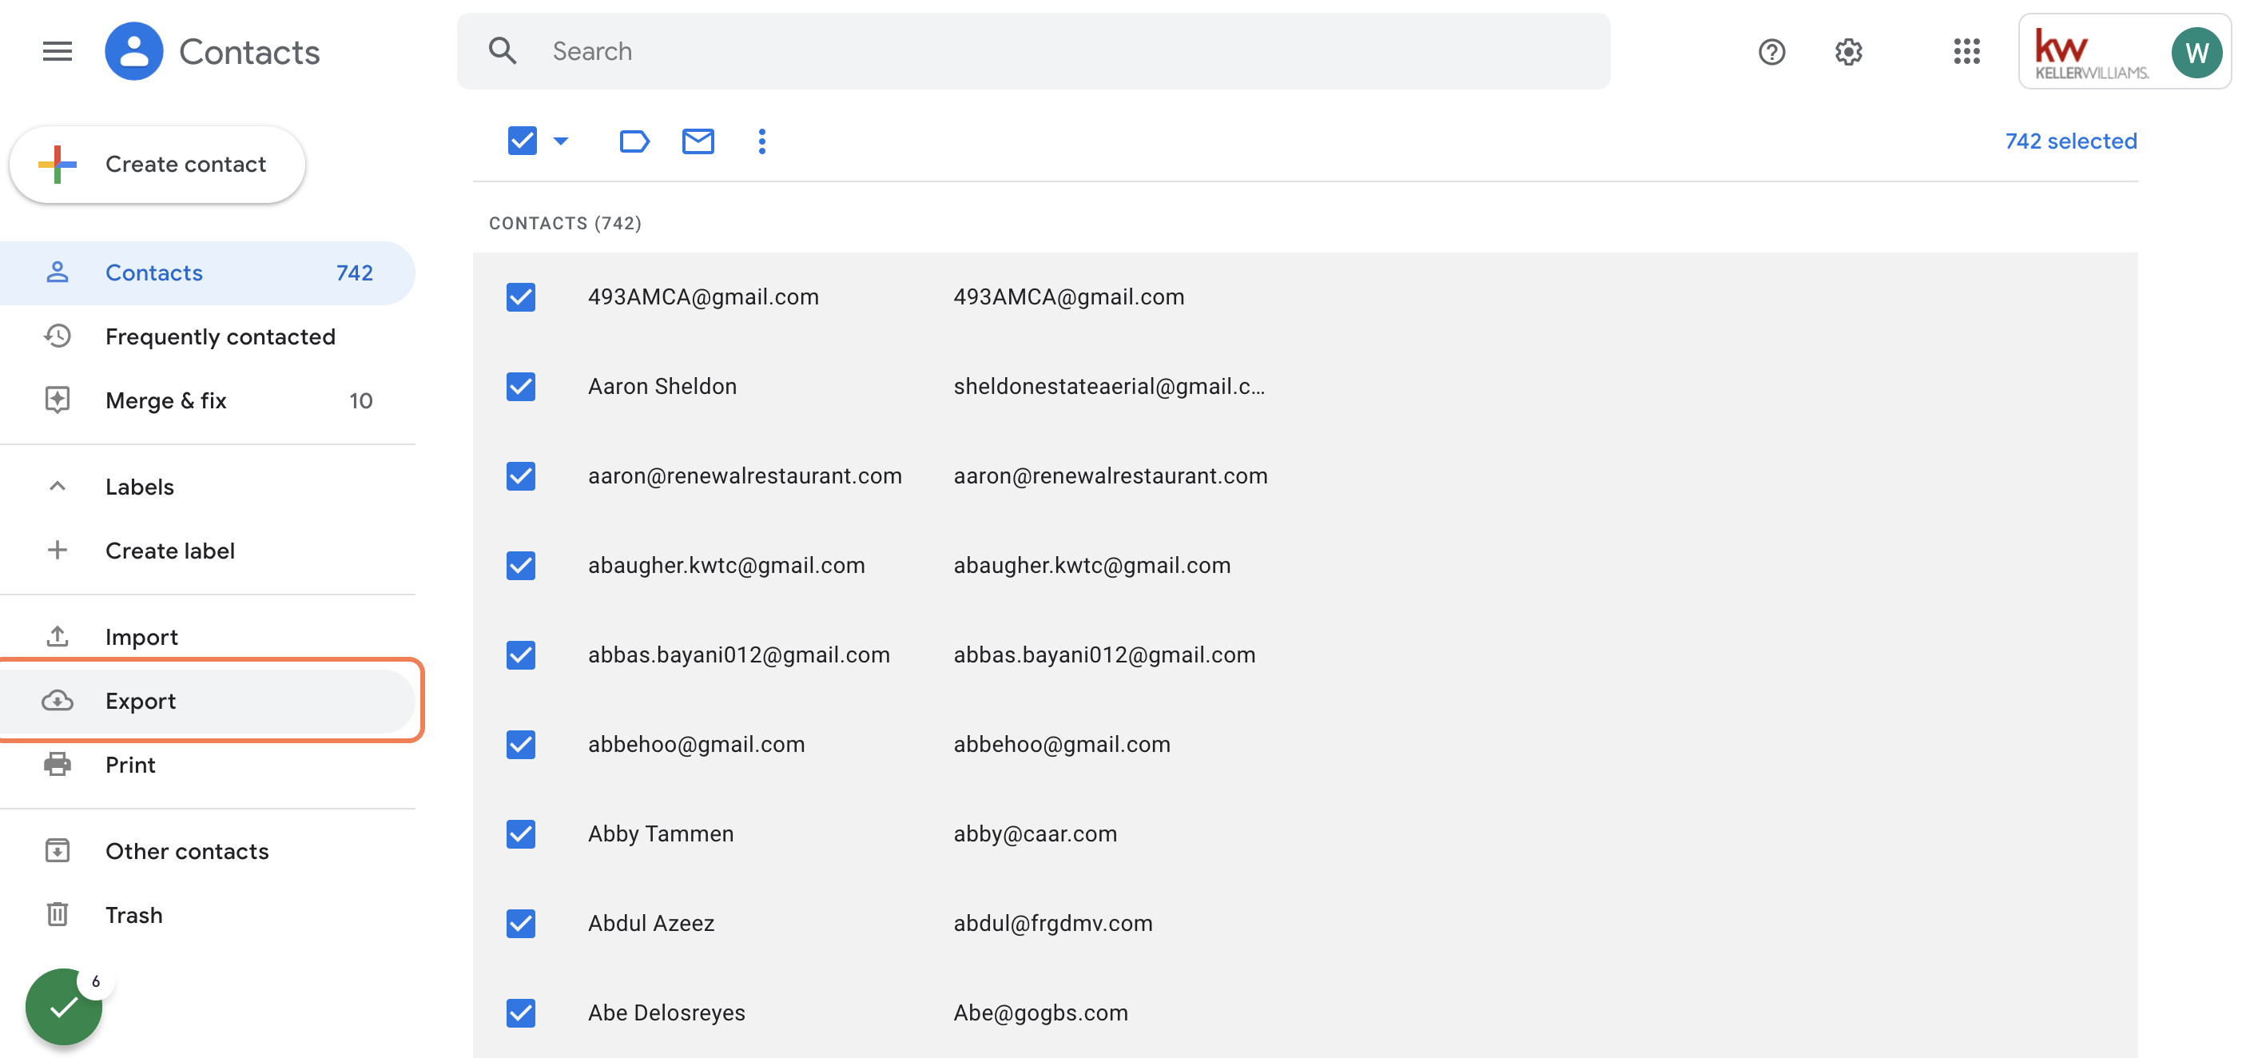Screen dimensions: 2258x1058
Task: Open the three-dot More actions menu
Action: click(761, 141)
